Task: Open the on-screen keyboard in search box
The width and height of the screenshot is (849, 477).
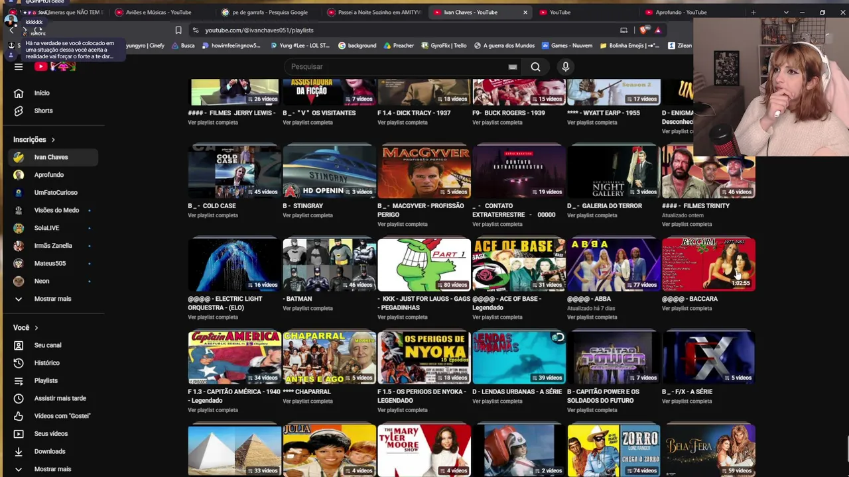Action: coord(513,66)
